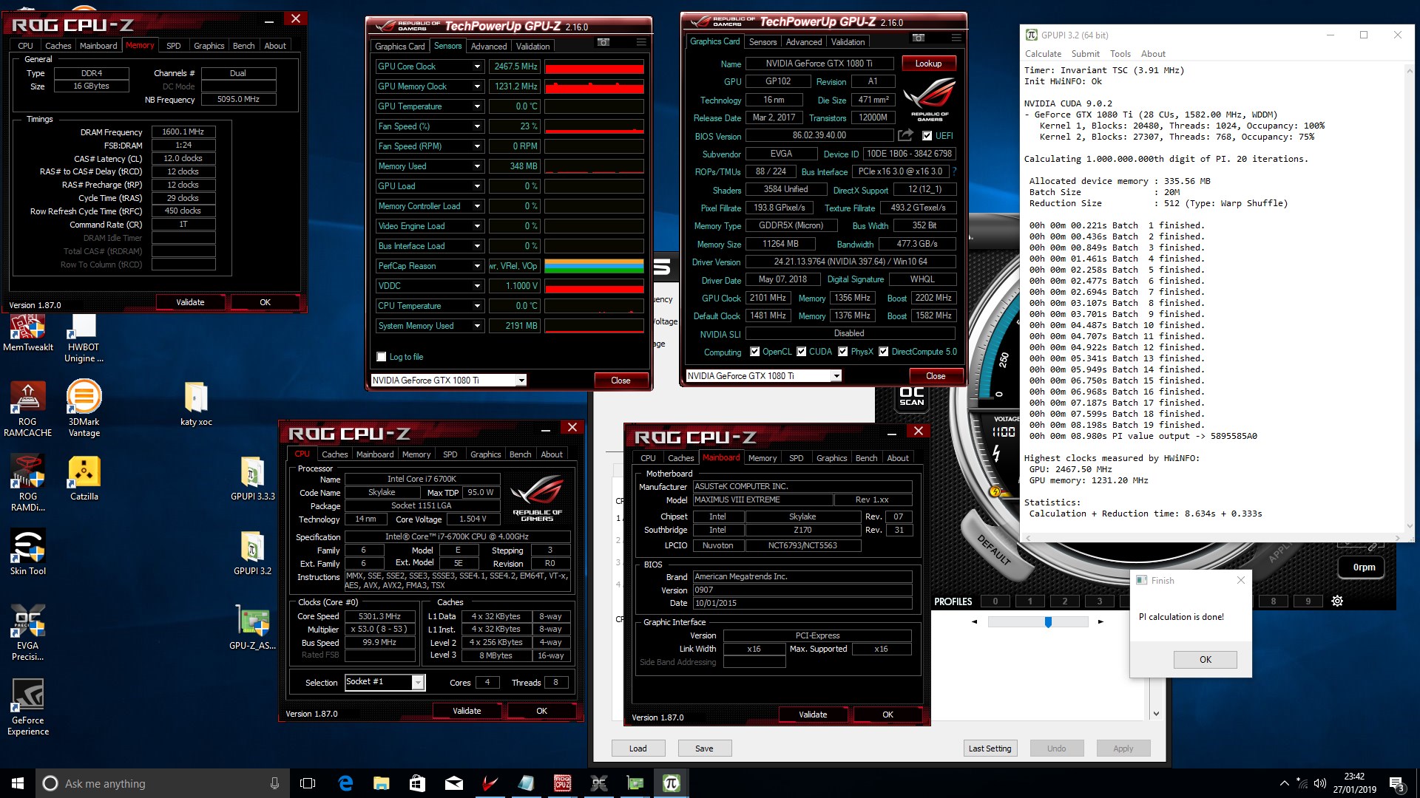1420x798 pixels.
Task: Share BIOS version export icon
Action: (x=905, y=135)
